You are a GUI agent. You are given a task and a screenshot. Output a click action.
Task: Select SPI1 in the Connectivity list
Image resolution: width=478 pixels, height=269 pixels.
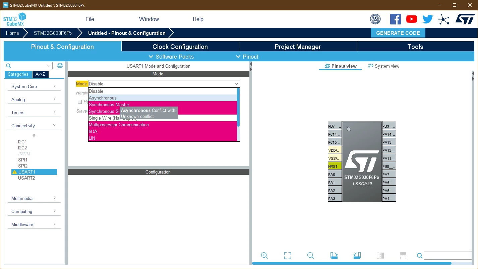(x=23, y=160)
